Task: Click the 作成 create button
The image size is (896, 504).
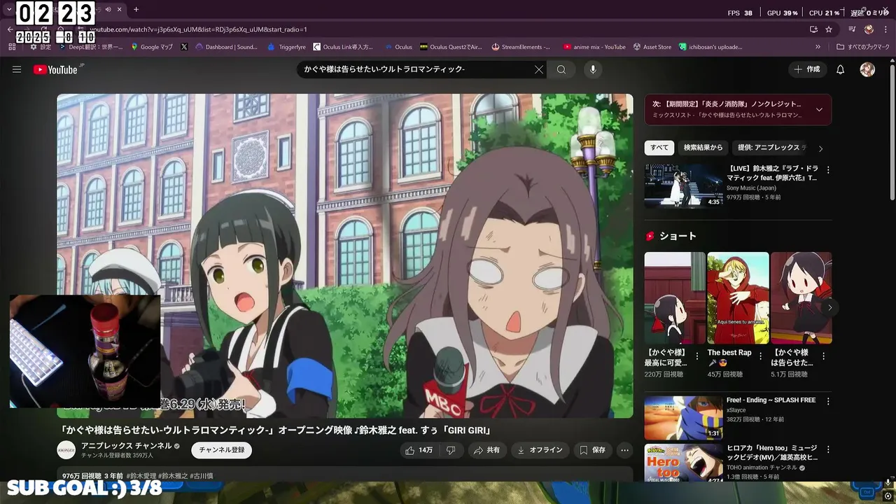Action: tap(806, 69)
